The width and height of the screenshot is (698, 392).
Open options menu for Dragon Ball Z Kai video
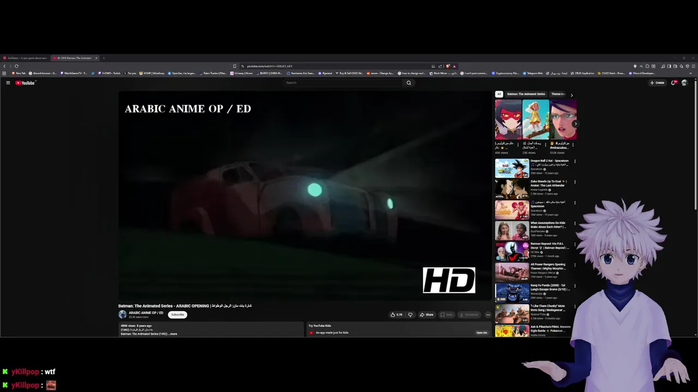[x=575, y=161]
